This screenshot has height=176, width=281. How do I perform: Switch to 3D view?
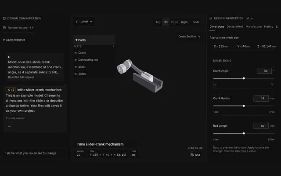pos(166,22)
